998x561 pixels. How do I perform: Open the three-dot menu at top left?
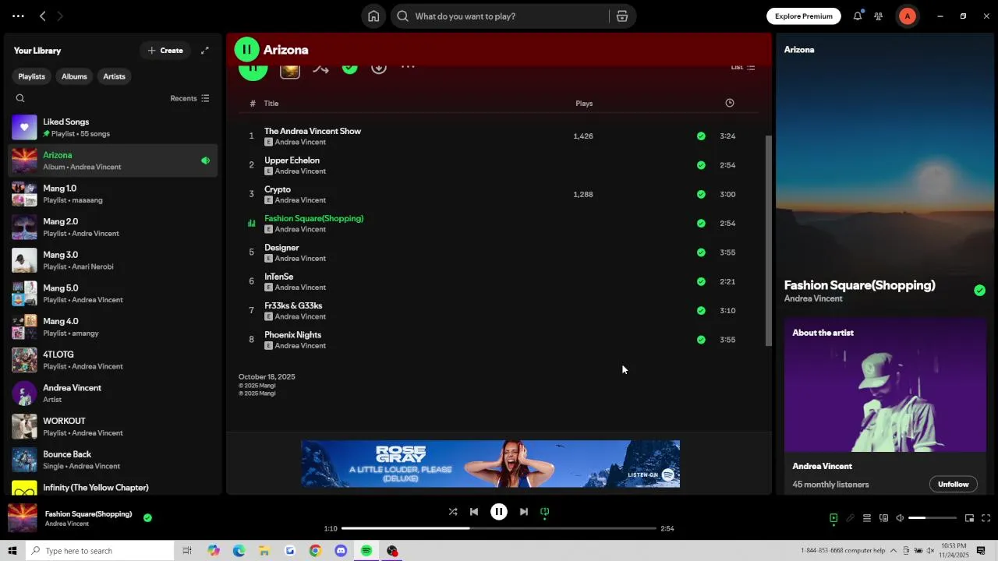pos(18,16)
